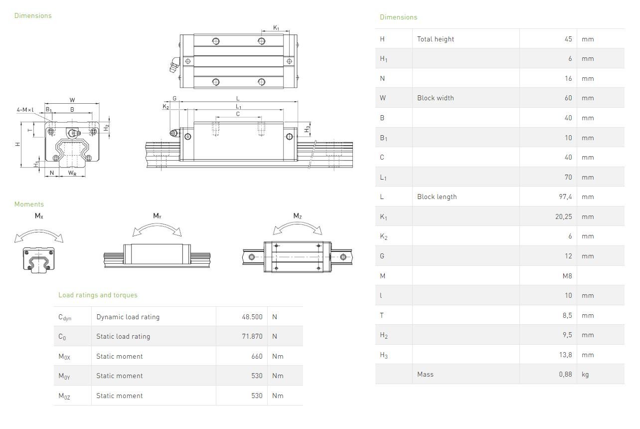This screenshot has width=640, height=429.
Task: Click the value '6' in the K2 row
Action: pos(570,236)
